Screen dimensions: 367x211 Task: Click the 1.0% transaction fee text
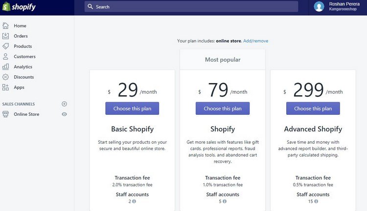[x=223, y=185]
